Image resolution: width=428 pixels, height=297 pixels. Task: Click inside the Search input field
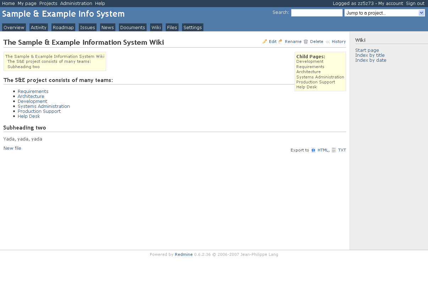click(x=317, y=13)
